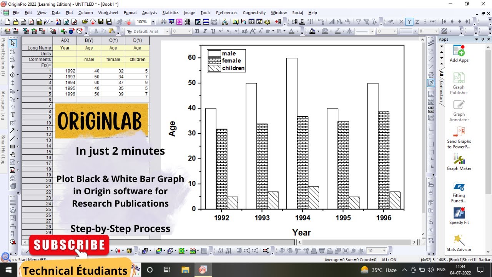Open the Graph Publisher app
The width and height of the screenshot is (492, 277).
(459, 83)
